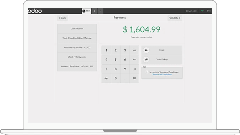Click the backspace key on numpad
The height and width of the screenshot is (135, 240).
[134, 78]
